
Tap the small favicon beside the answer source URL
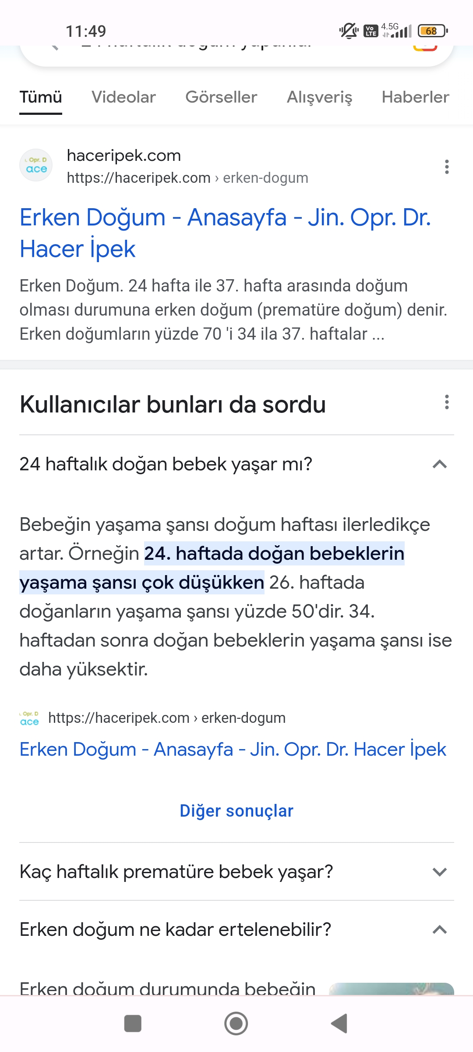point(29,718)
